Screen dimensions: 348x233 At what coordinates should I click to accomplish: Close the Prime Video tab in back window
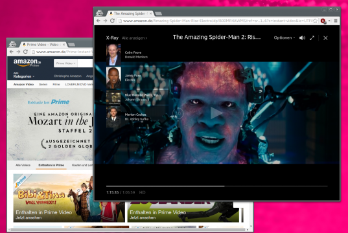64,45
